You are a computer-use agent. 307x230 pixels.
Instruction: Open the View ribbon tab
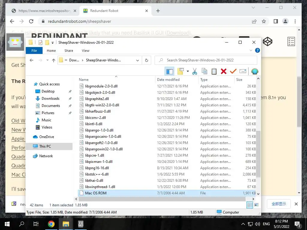[x=85, y=50]
